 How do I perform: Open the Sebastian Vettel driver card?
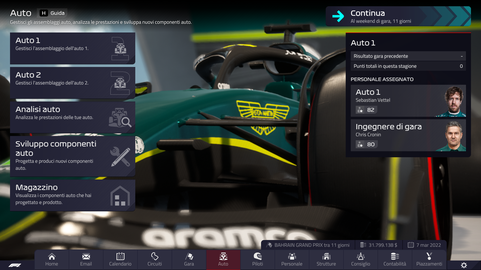coord(408,101)
